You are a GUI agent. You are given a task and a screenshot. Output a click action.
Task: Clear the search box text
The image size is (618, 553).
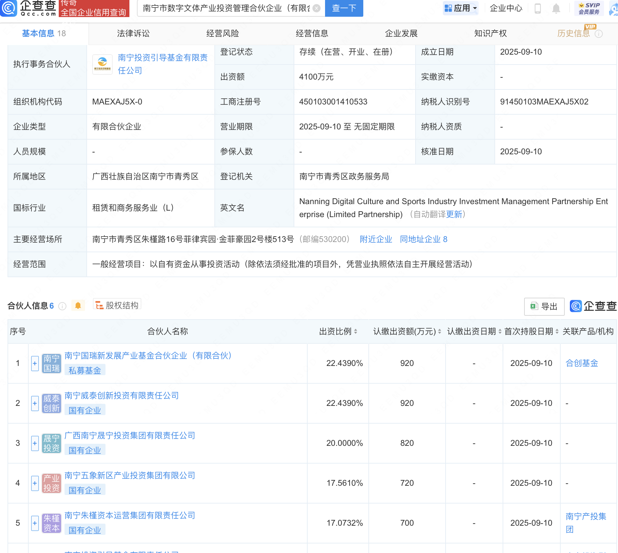coord(317,8)
